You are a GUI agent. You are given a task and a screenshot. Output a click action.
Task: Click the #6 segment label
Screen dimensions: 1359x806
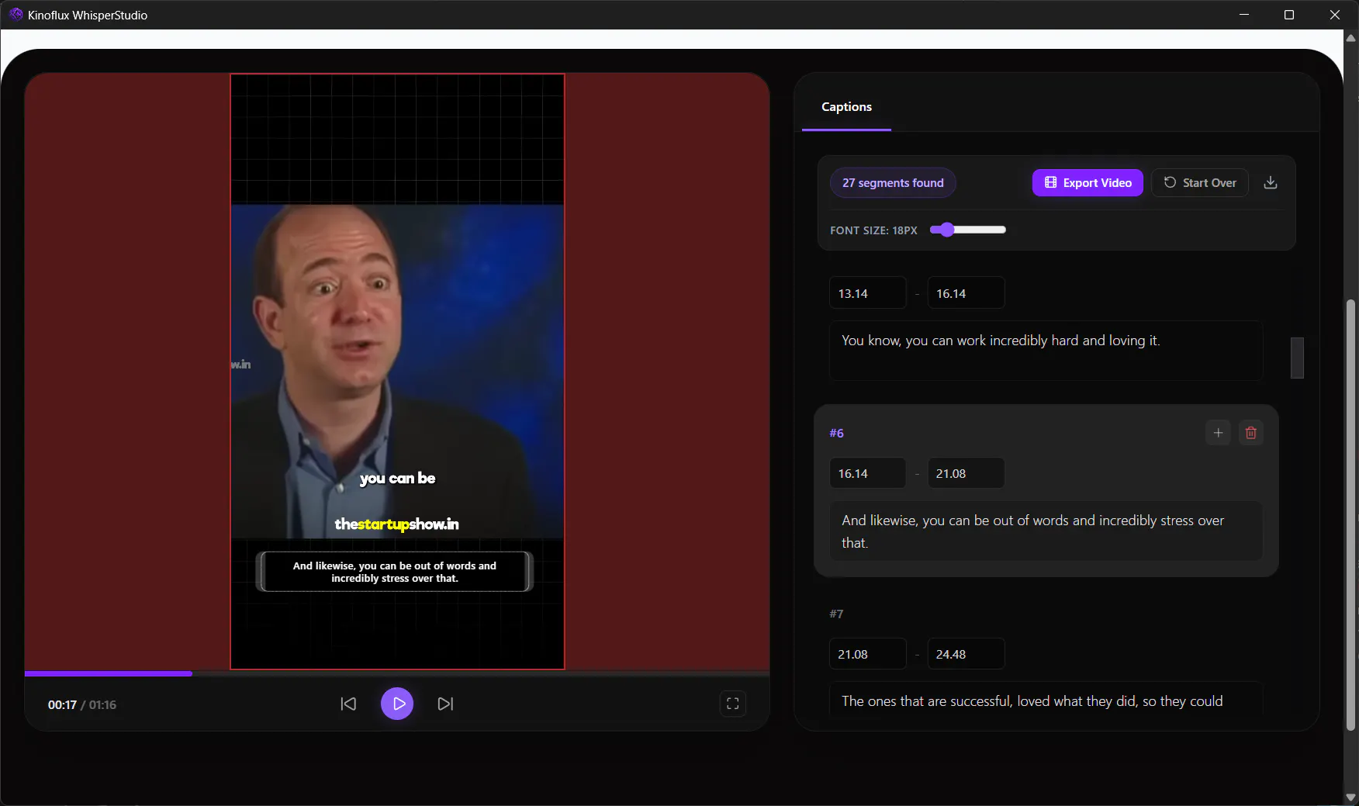tap(836, 433)
